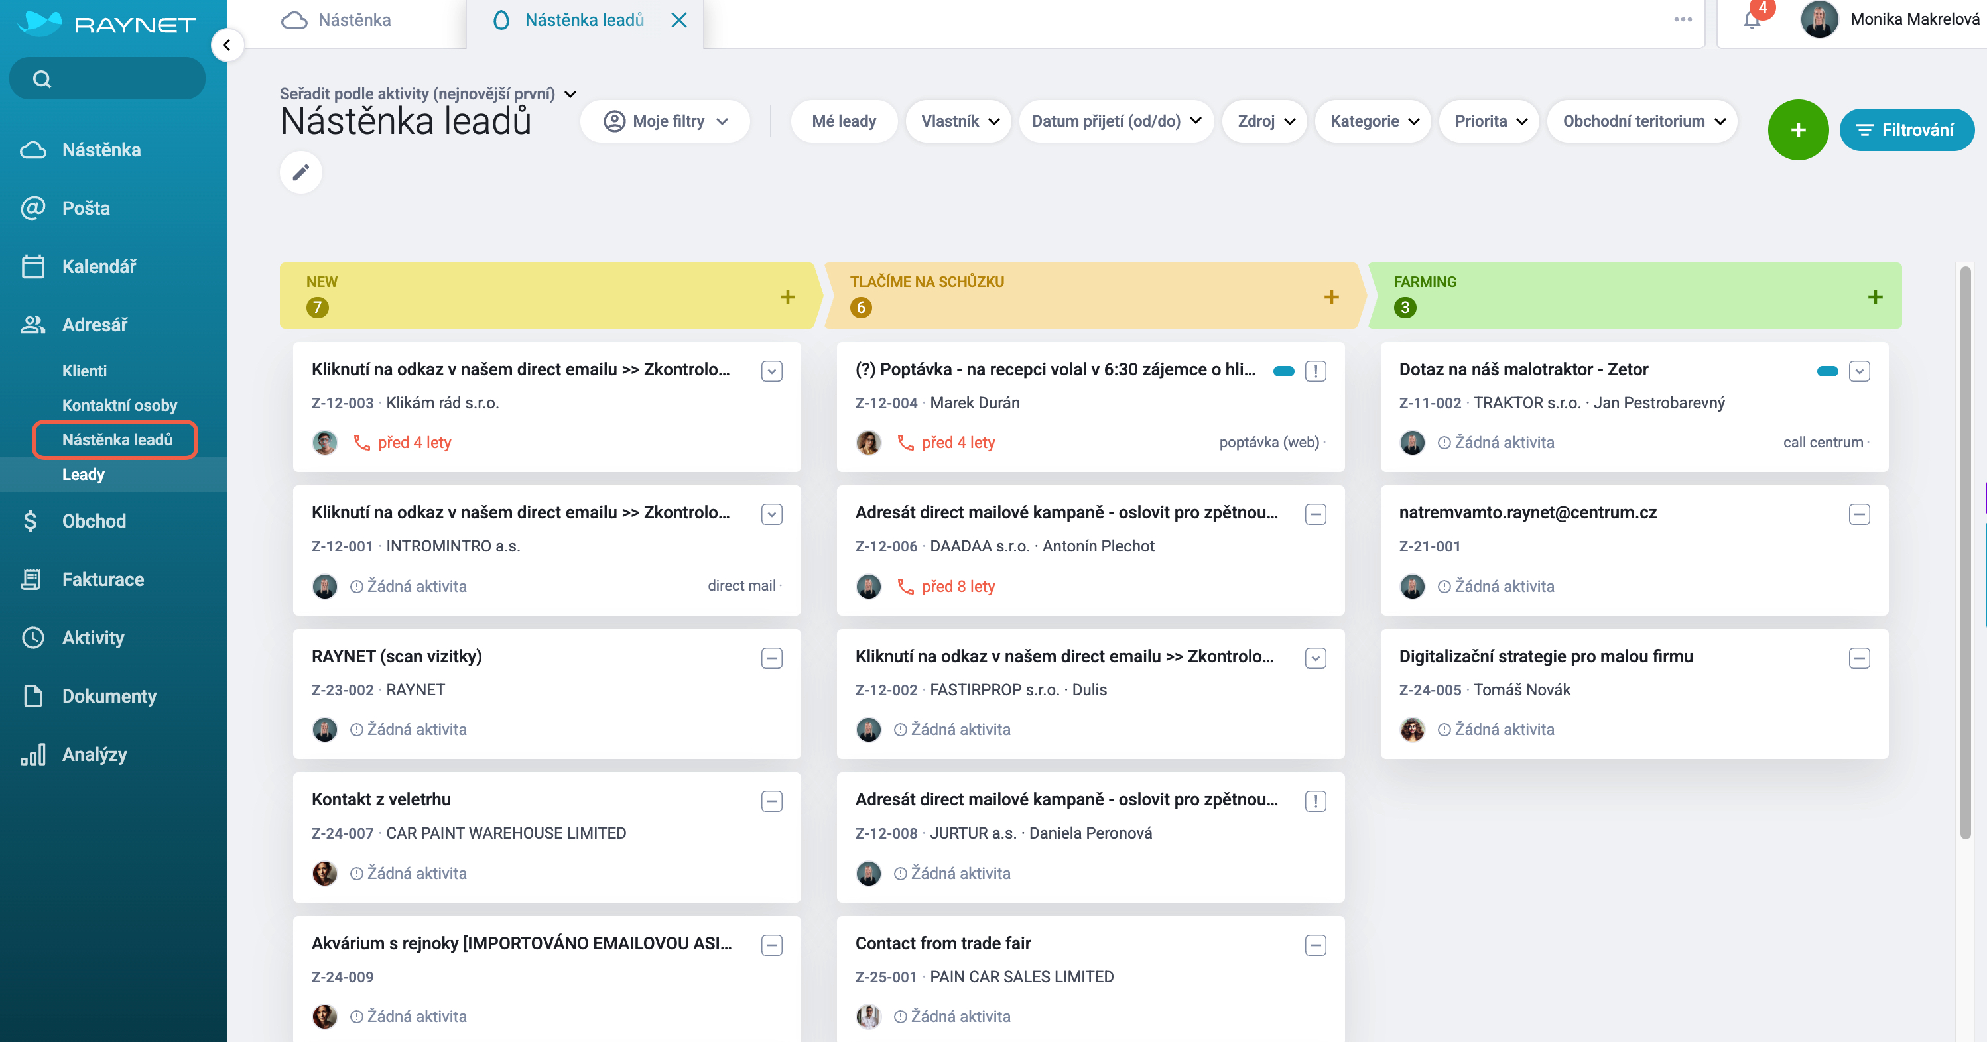Click priority icon on FASTIRPROP s.r.o. card
Screen dimensions: 1987x1042
(x=1316, y=658)
